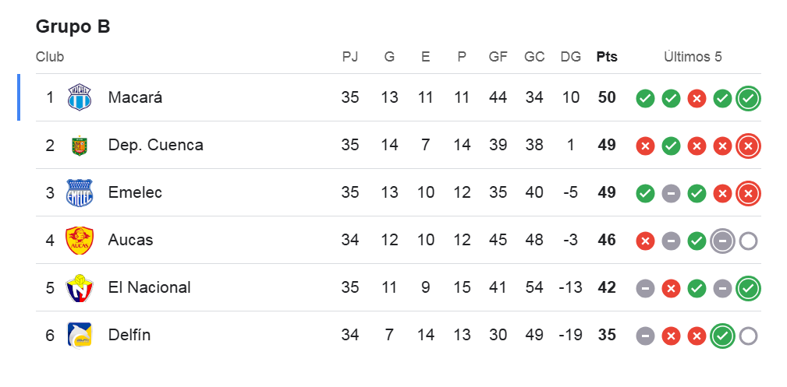Open the Macará team name link
This screenshot has height=387, width=787.
(x=135, y=98)
